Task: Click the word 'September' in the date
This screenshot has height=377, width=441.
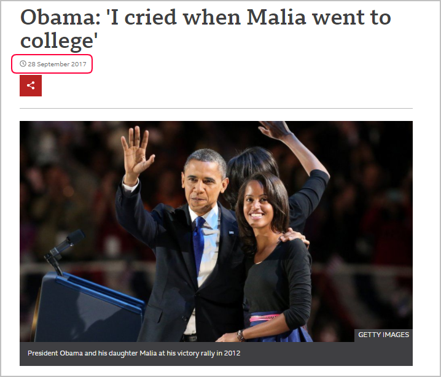Action: pyautogui.click(x=53, y=64)
